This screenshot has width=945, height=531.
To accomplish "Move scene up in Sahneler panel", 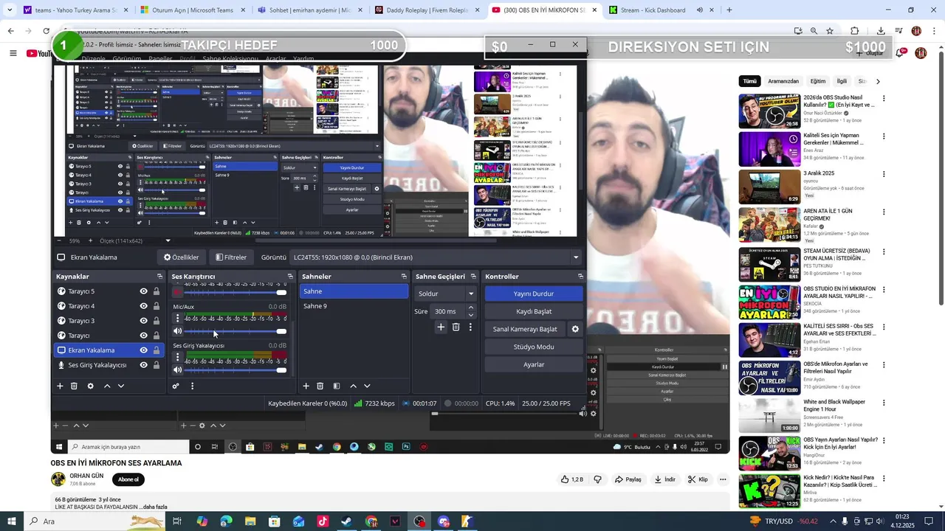I will point(353,386).
